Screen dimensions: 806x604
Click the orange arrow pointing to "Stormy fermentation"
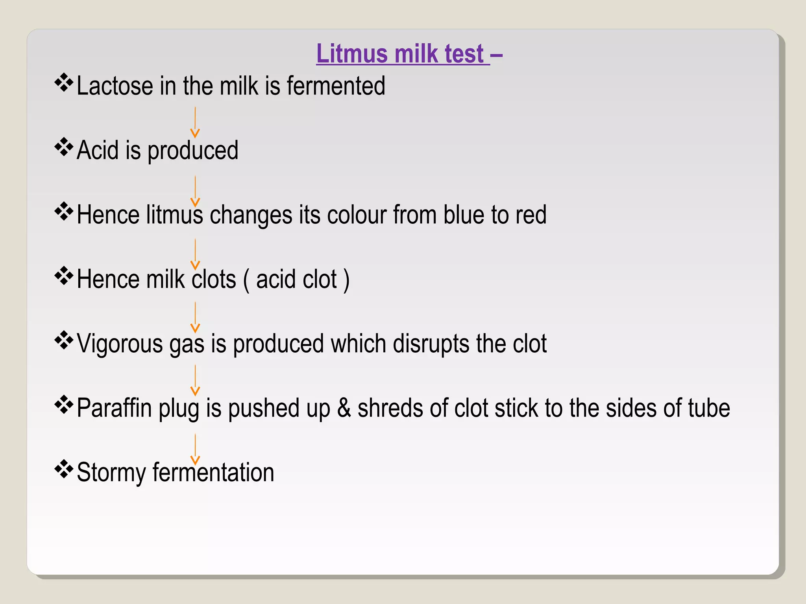click(x=195, y=449)
